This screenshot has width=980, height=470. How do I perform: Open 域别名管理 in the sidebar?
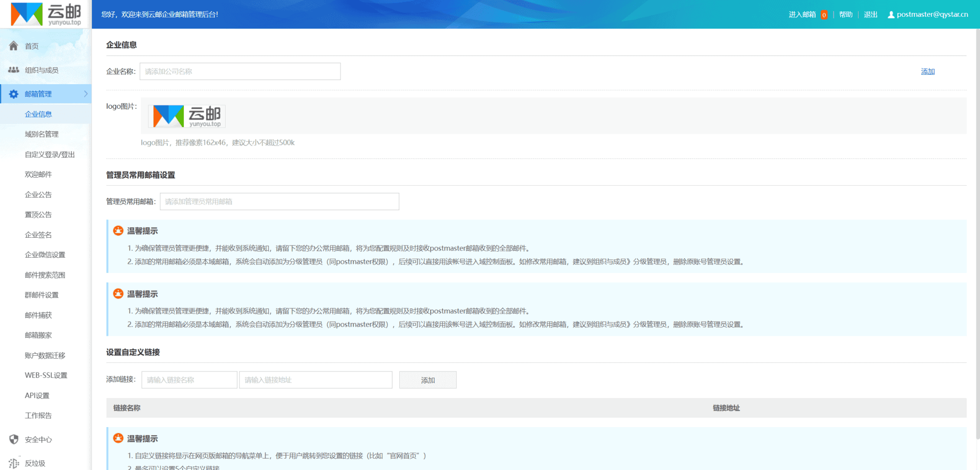42,134
